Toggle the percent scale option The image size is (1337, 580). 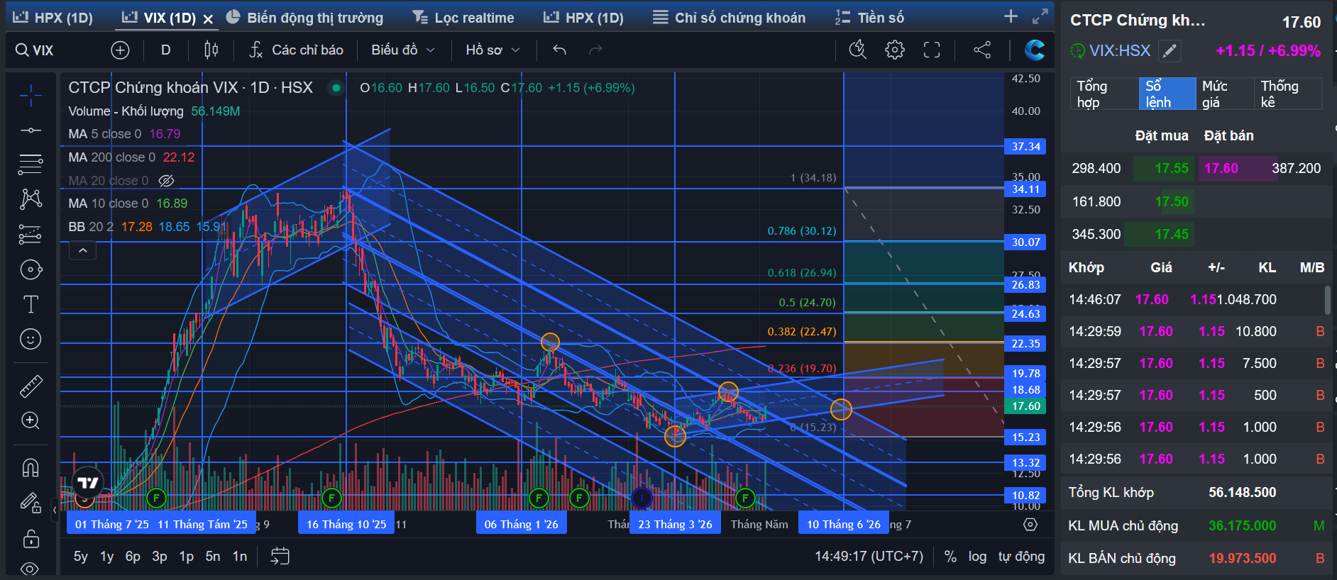tap(950, 557)
